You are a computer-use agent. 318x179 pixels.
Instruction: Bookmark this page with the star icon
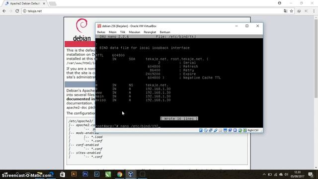[x=292, y=11]
